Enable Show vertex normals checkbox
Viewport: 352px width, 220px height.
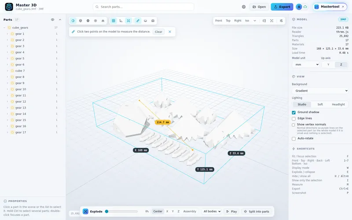click(x=293, y=125)
